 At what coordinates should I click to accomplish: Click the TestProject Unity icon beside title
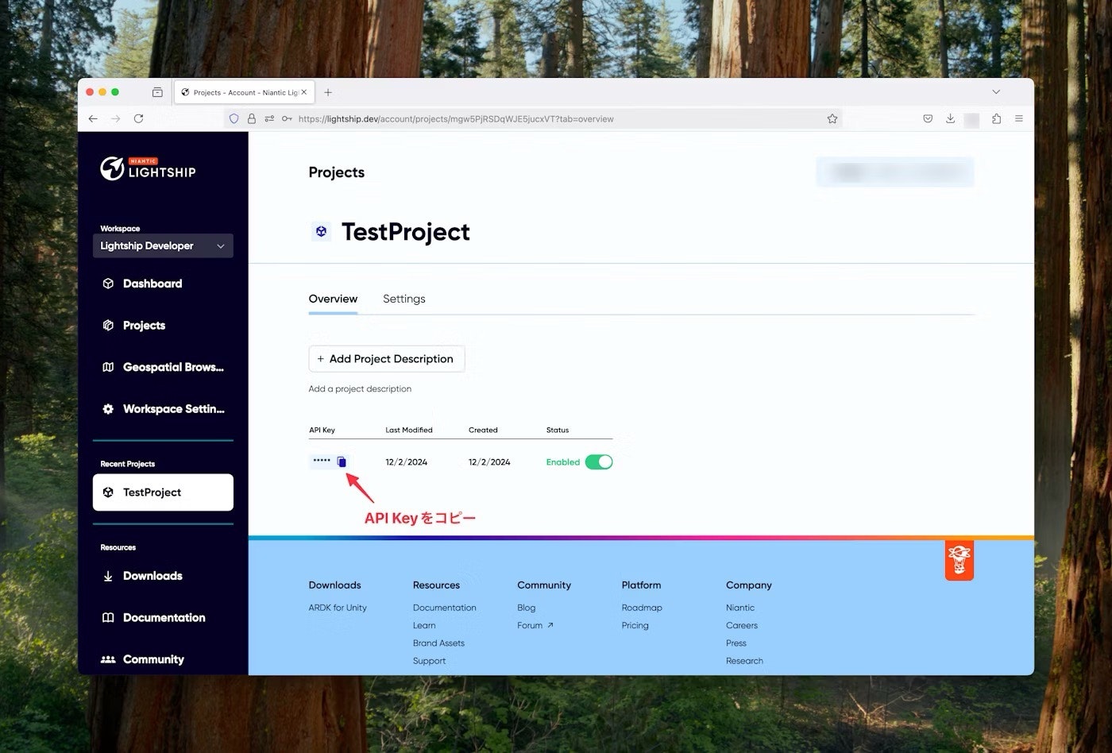point(321,232)
